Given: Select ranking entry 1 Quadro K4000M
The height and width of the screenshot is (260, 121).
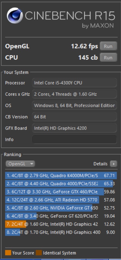Looking at the screenshot, I should [x=61, y=175].
